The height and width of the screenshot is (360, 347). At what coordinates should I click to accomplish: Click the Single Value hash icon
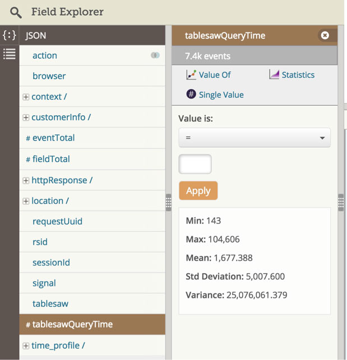click(x=191, y=95)
